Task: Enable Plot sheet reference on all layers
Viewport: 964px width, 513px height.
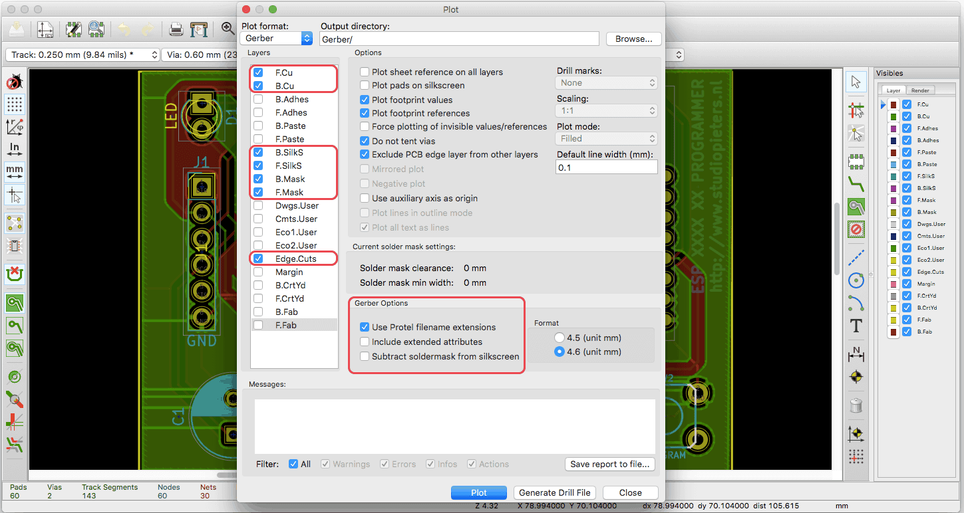Action: pos(365,72)
